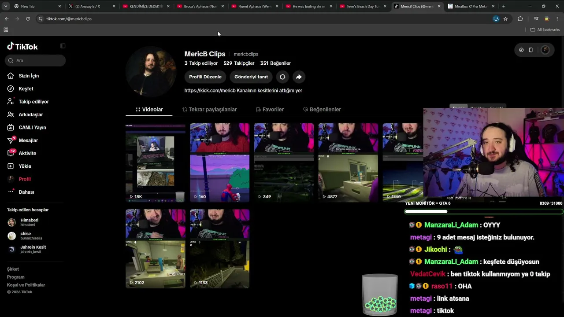This screenshot has width=564, height=317.
Task: Go back to the previous page
Action: coord(7,19)
